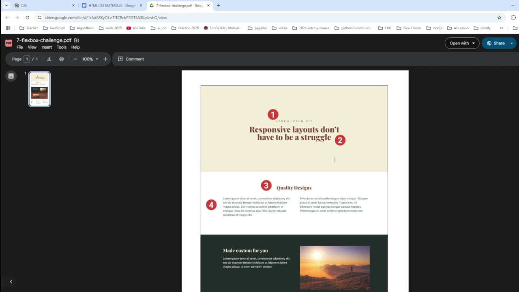
Task: Collapse the sidebar with left chevron
Action: [x=11, y=281]
